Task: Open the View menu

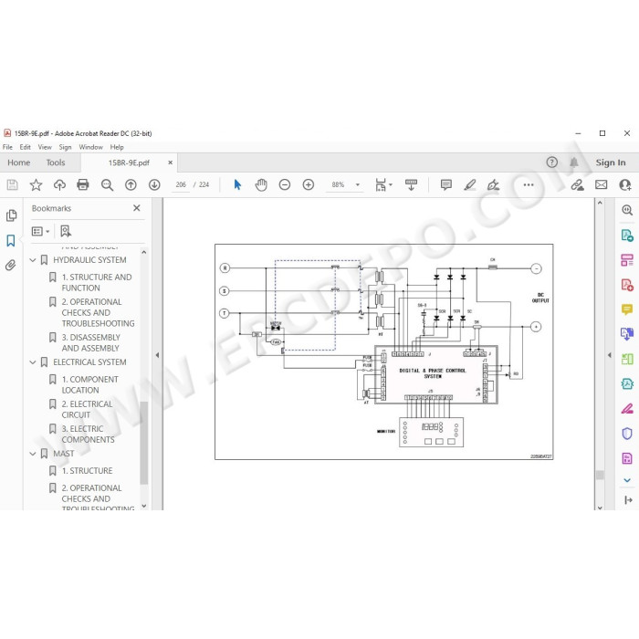Action: point(45,147)
